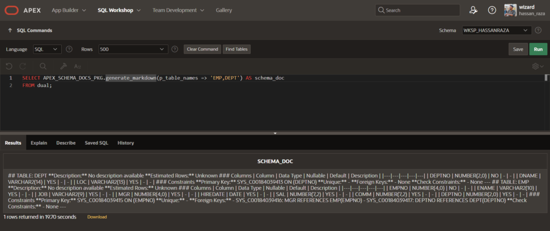550x231 pixels.
Task: Open the top bar Help icon
Action: tap(491, 10)
